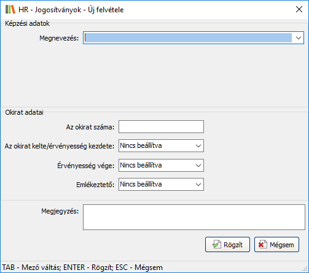Click the red X icon on Mégsem
The image size is (309, 273).
coord(262,244)
